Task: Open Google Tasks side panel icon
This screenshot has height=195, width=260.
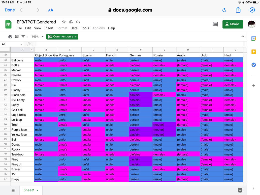Action: click(253, 65)
